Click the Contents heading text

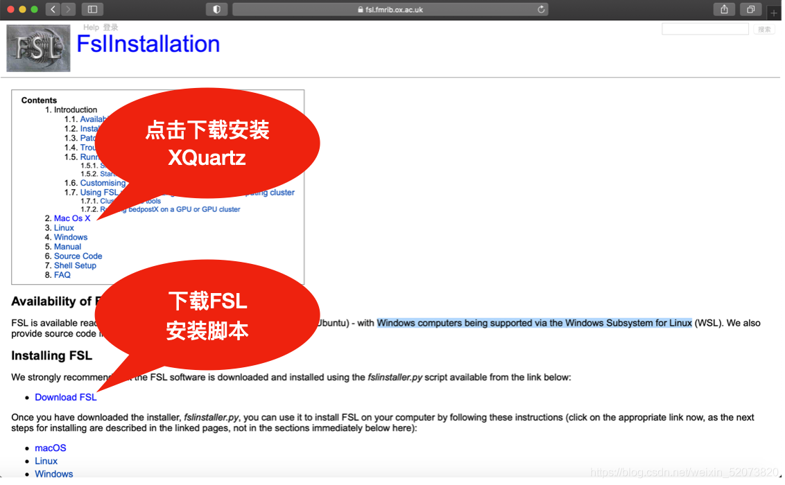39,100
